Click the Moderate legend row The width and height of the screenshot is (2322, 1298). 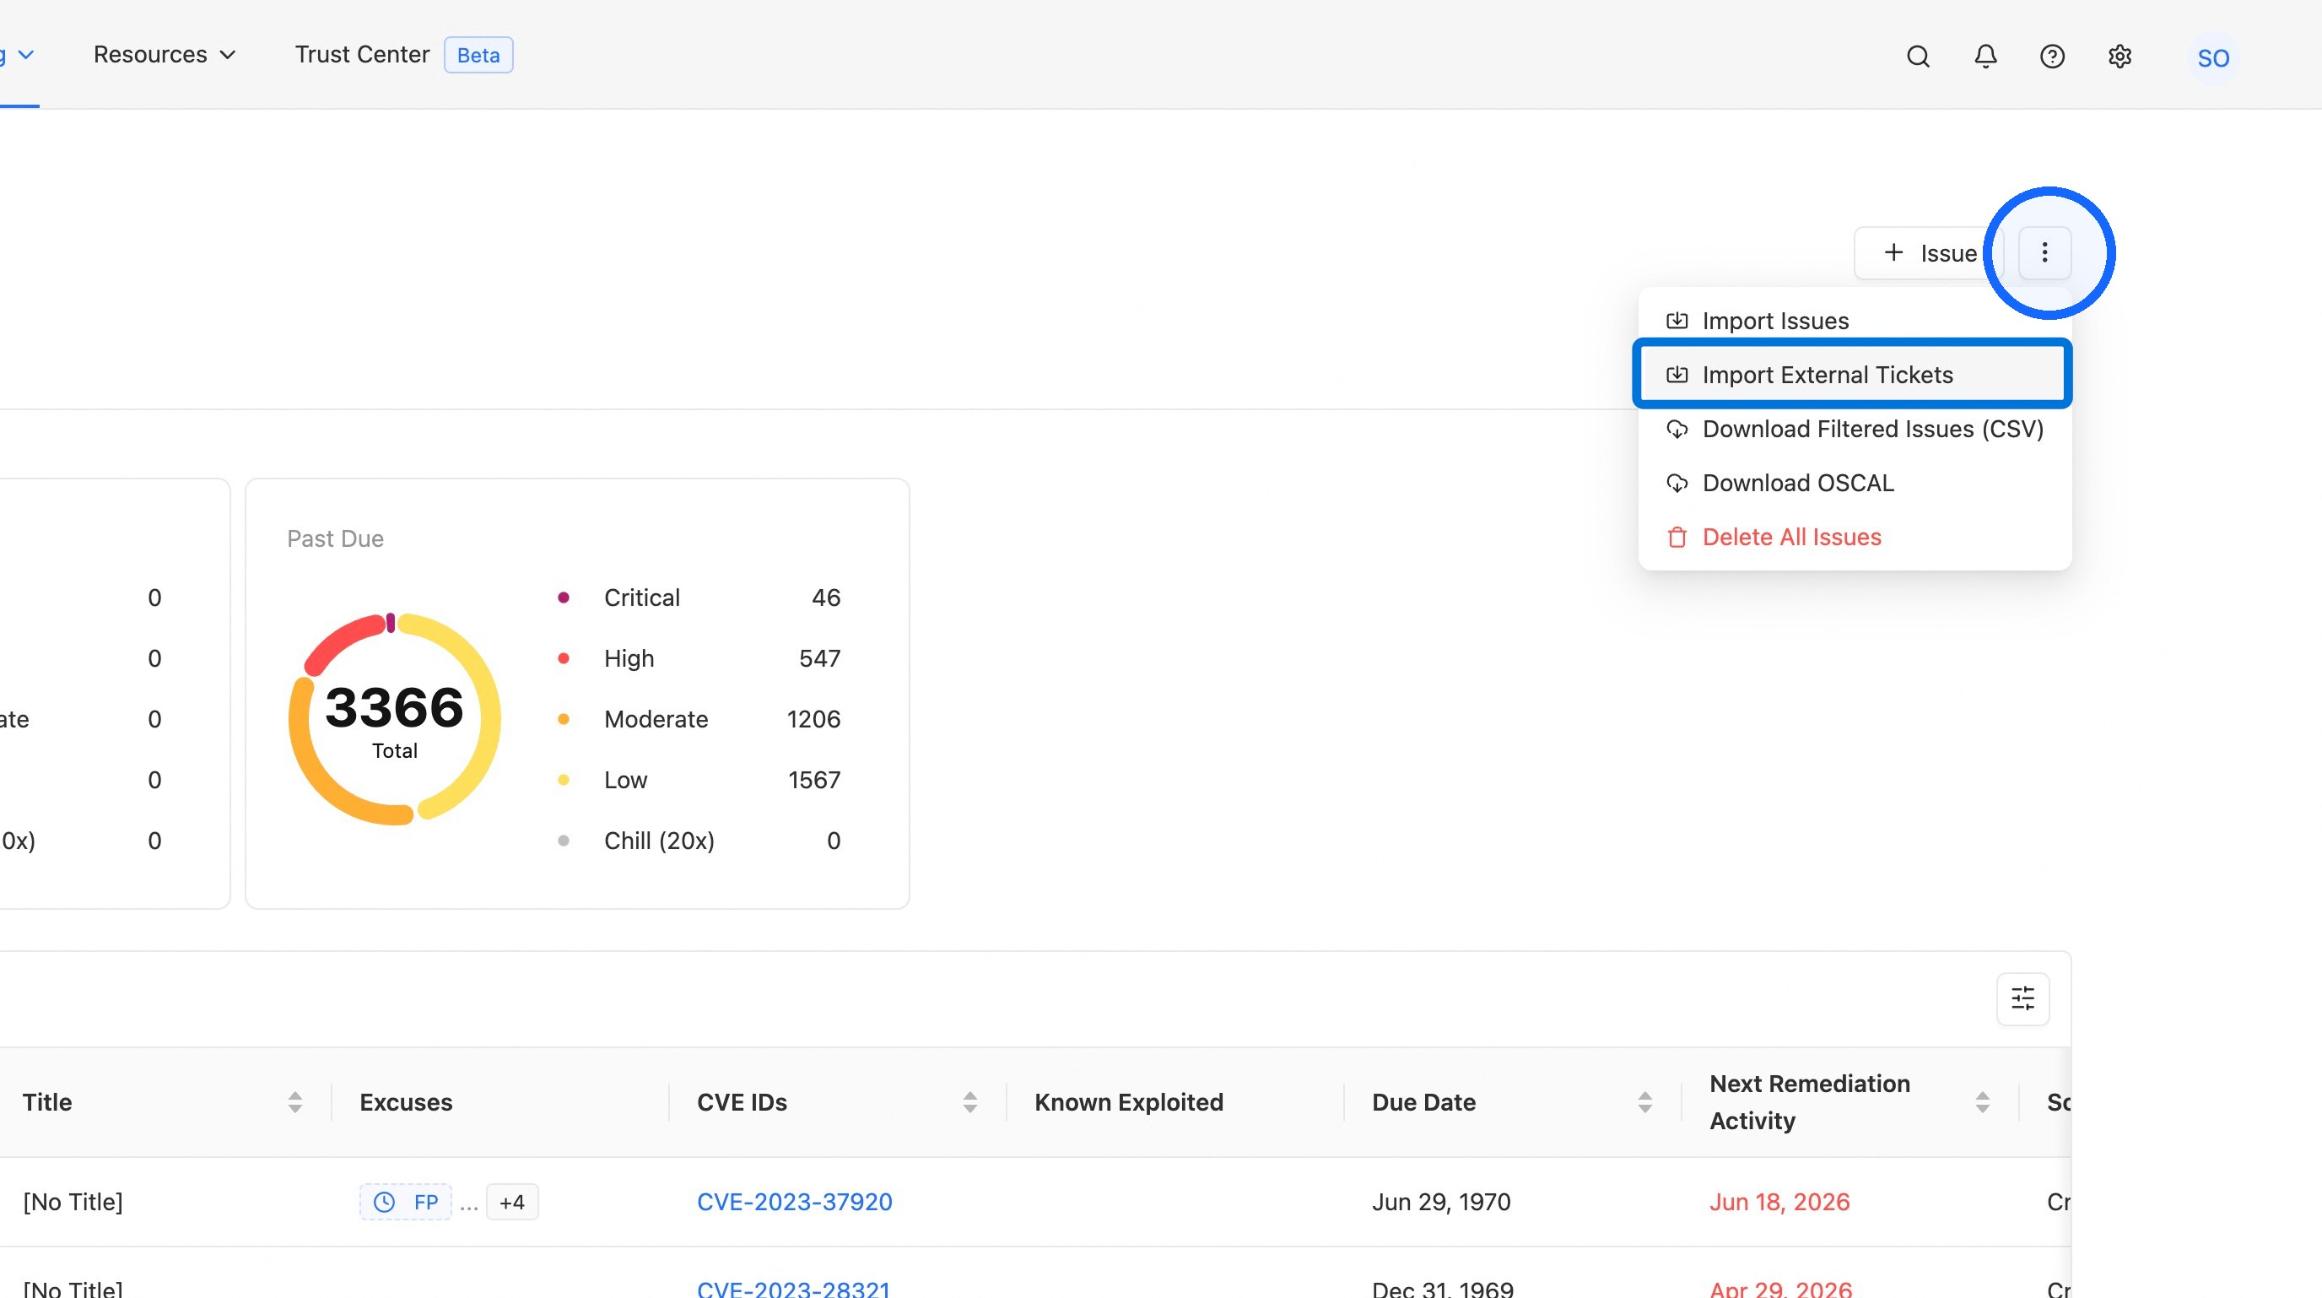(699, 719)
